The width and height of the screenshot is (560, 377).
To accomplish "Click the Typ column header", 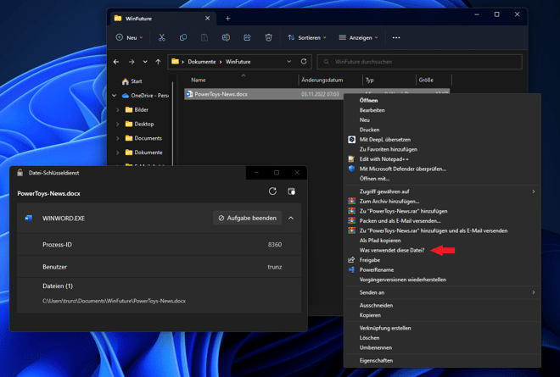I will 369,80.
